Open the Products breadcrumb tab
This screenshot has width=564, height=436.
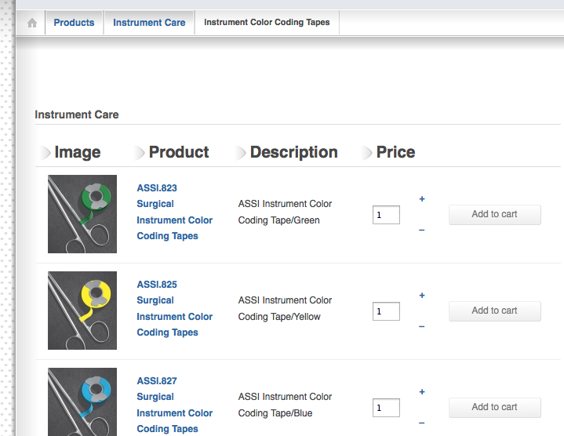click(74, 23)
